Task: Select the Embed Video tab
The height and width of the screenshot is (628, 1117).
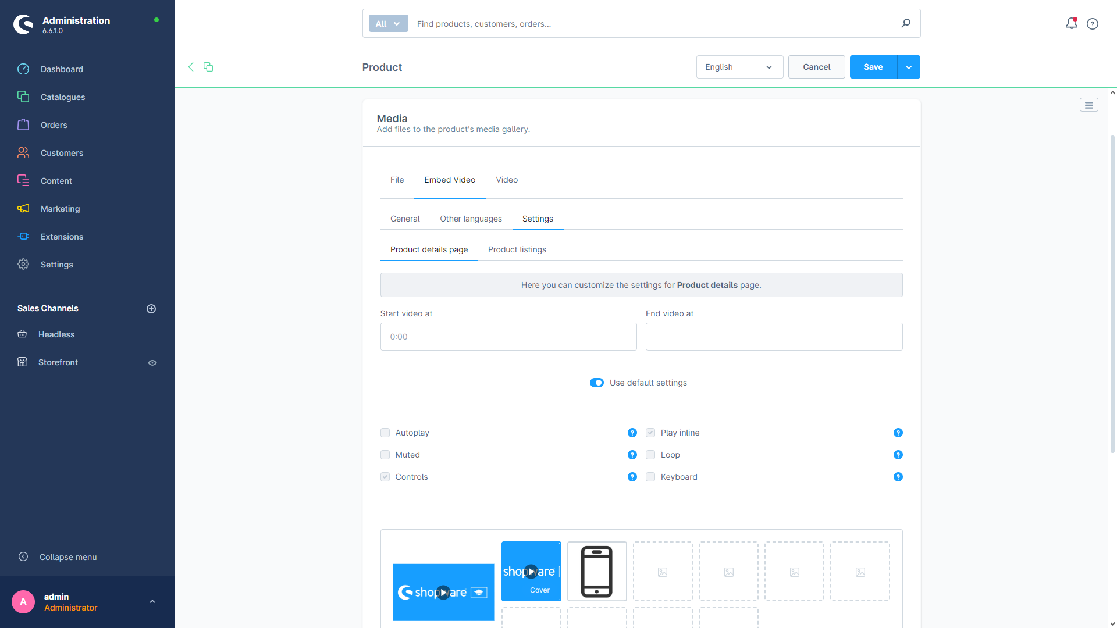Action: pyautogui.click(x=450, y=180)
